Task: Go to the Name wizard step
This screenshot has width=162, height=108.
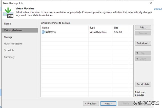Action: [x=7, y=24]
